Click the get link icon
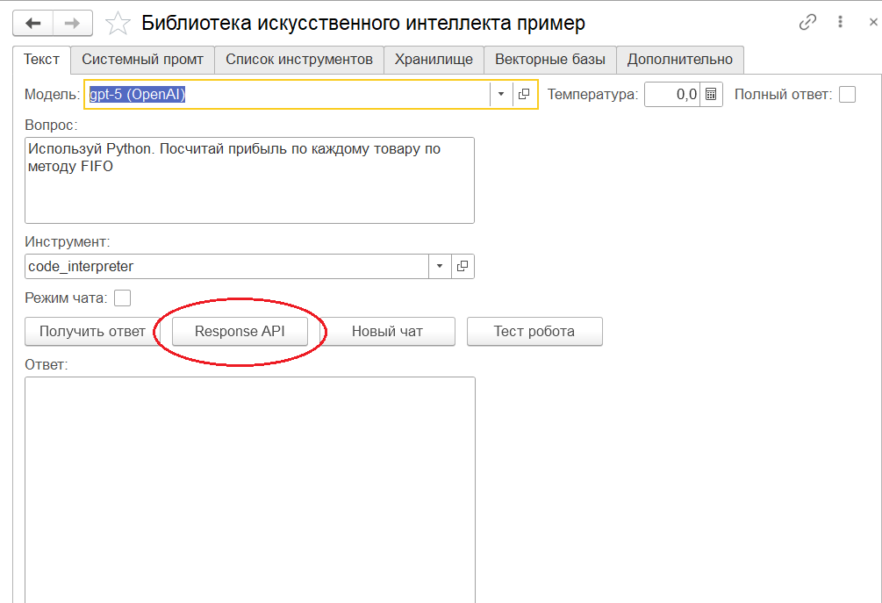The width and height of the screenshot is (882, 603). pos(807,20)
